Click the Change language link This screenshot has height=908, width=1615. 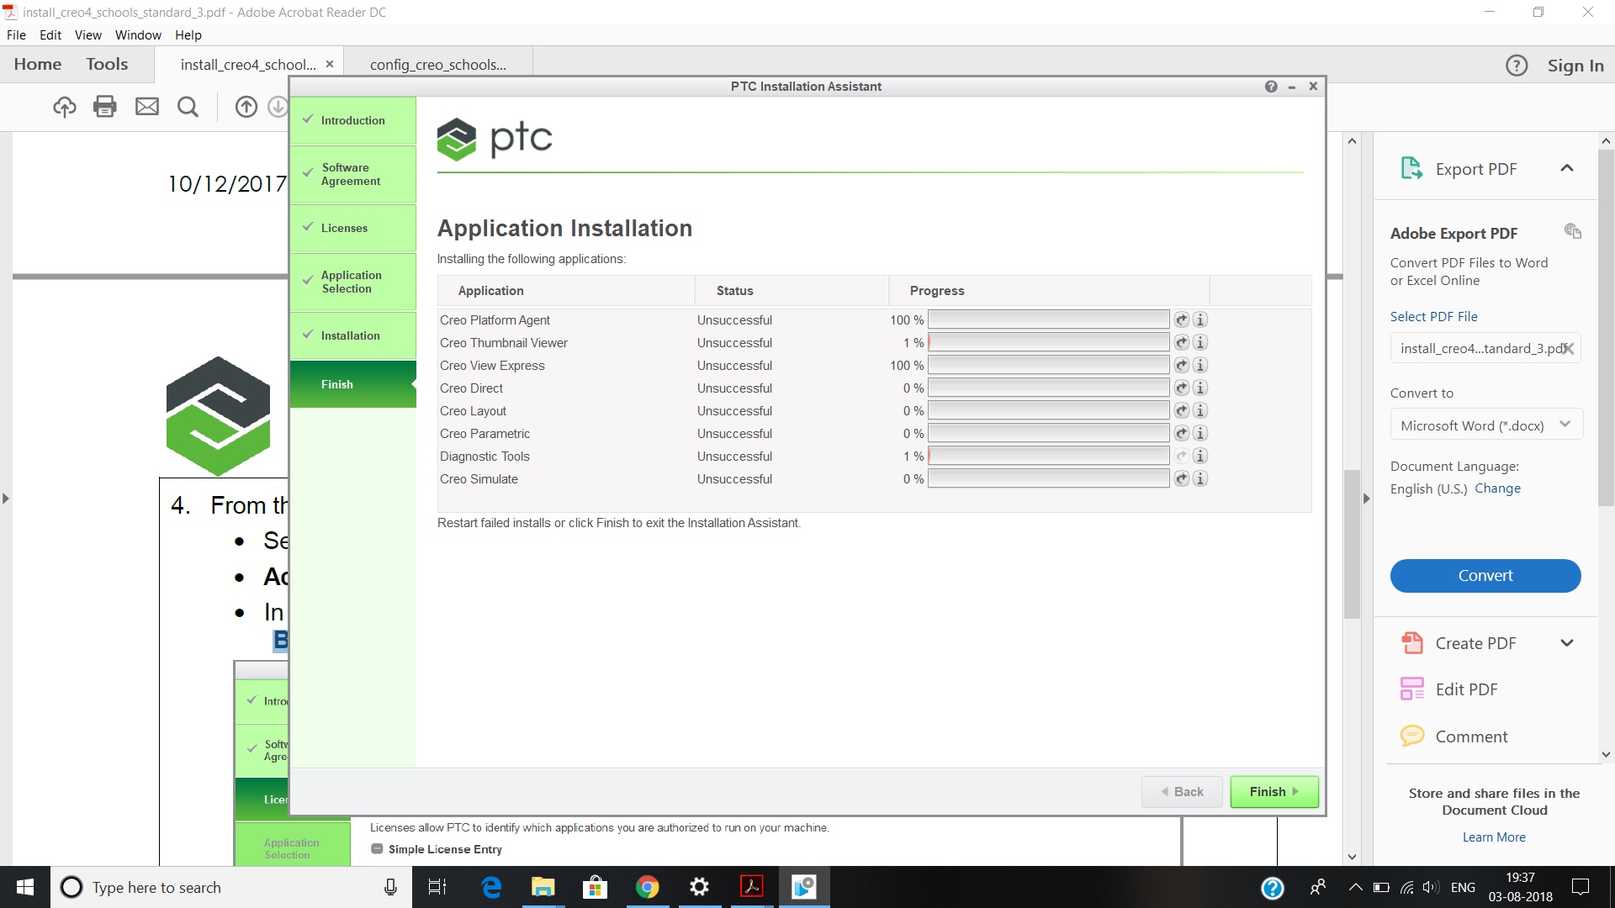pyautogui.click(x=1497, y=488)
